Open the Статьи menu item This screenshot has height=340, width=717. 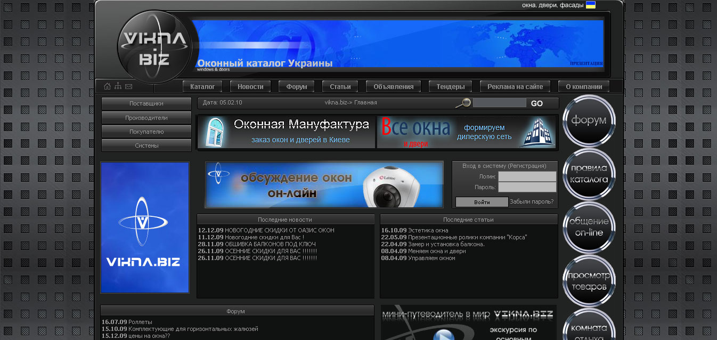click(340, 86)
